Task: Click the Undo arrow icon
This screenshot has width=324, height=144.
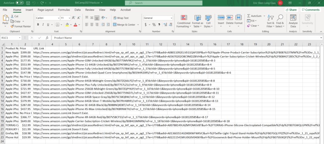Action: coord(34,3)
